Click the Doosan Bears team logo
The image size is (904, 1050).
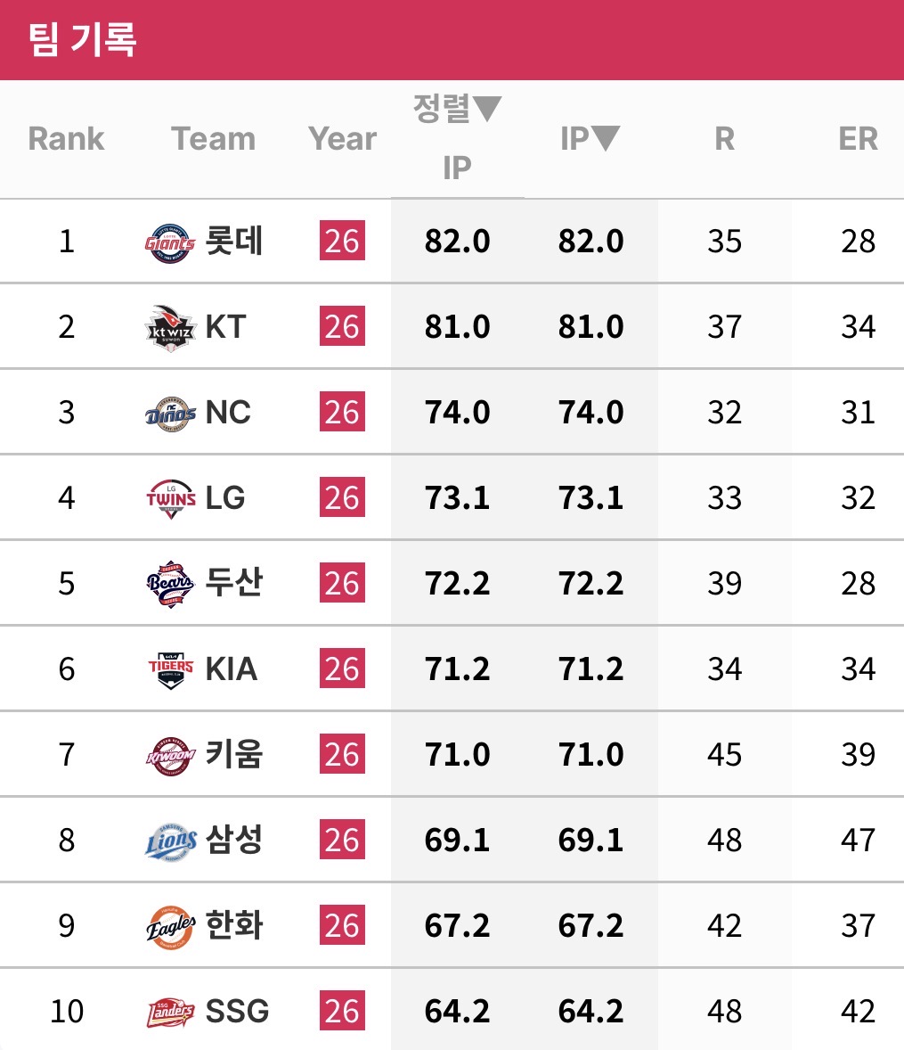pos(170,584)
